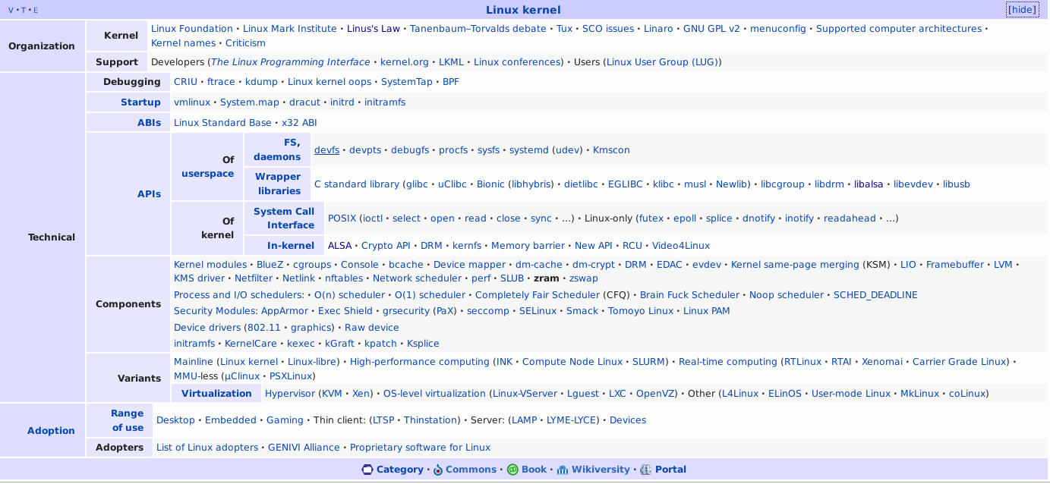The height and width of the screenshot is (484, 1050).
Task: Click the cgroups link
Action: click(x=312, y=265)
